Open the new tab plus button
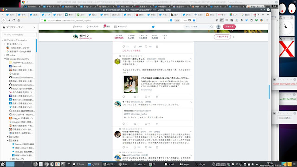 coord(263,14)
